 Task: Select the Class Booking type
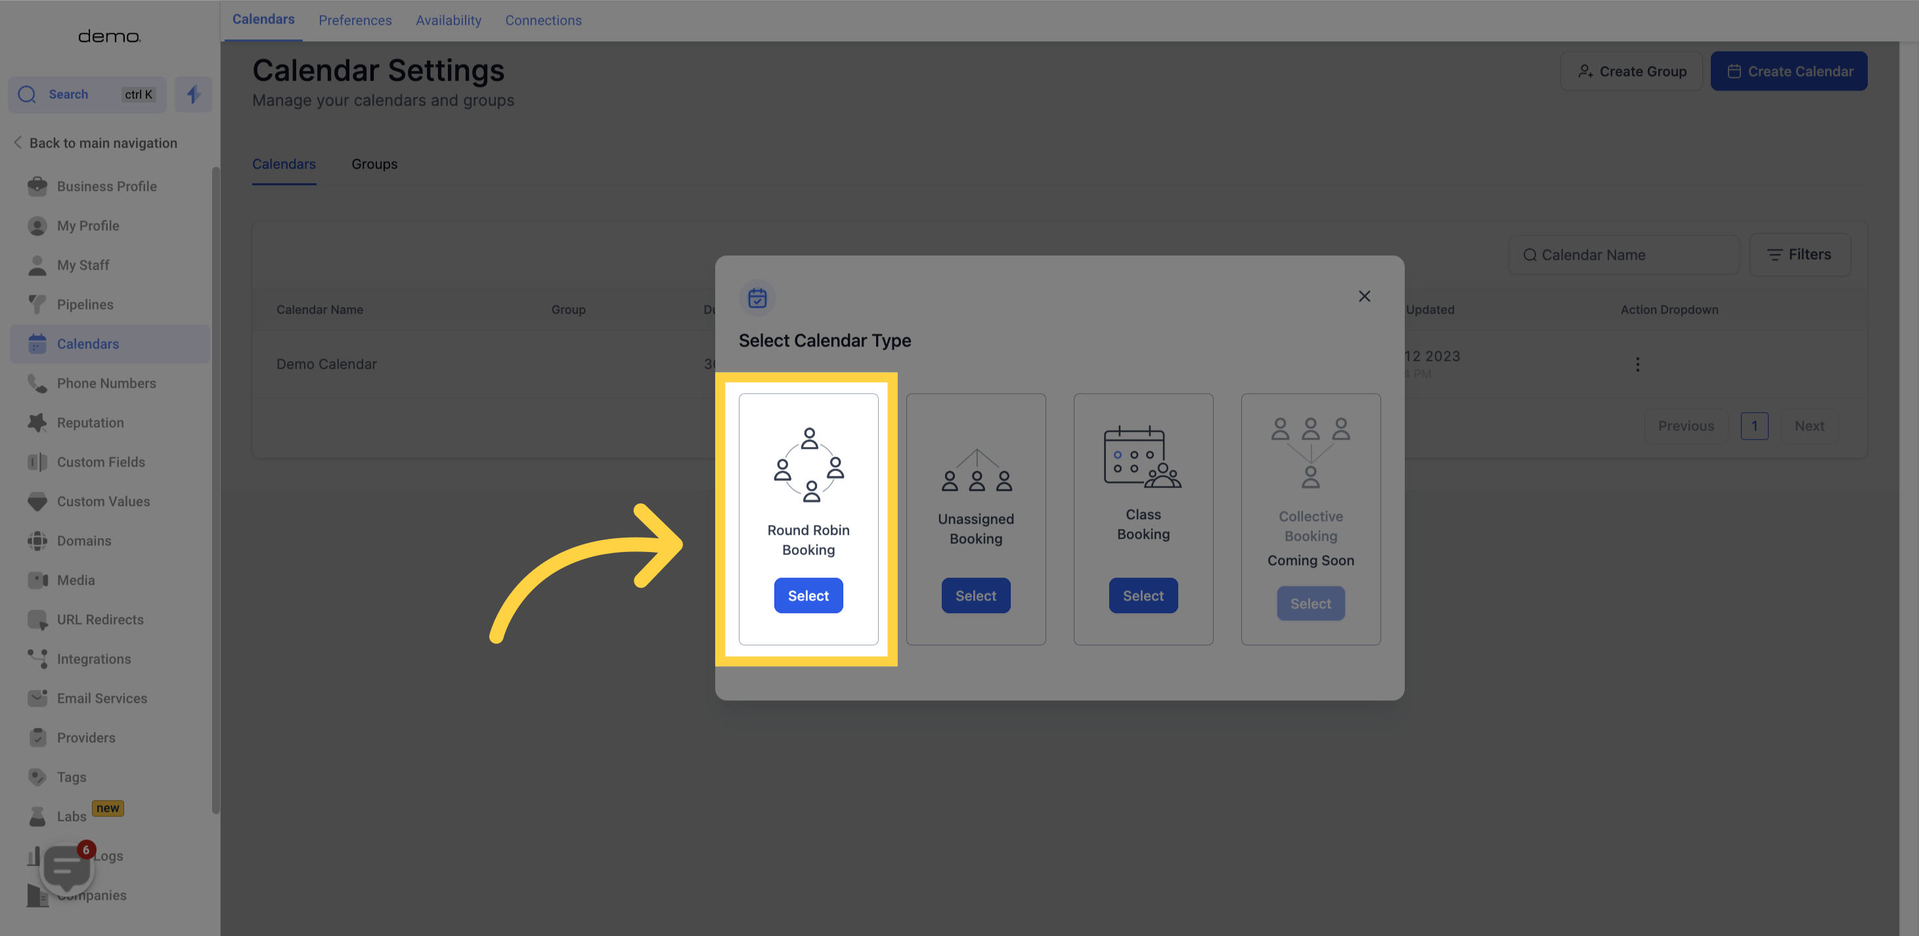1142,595
